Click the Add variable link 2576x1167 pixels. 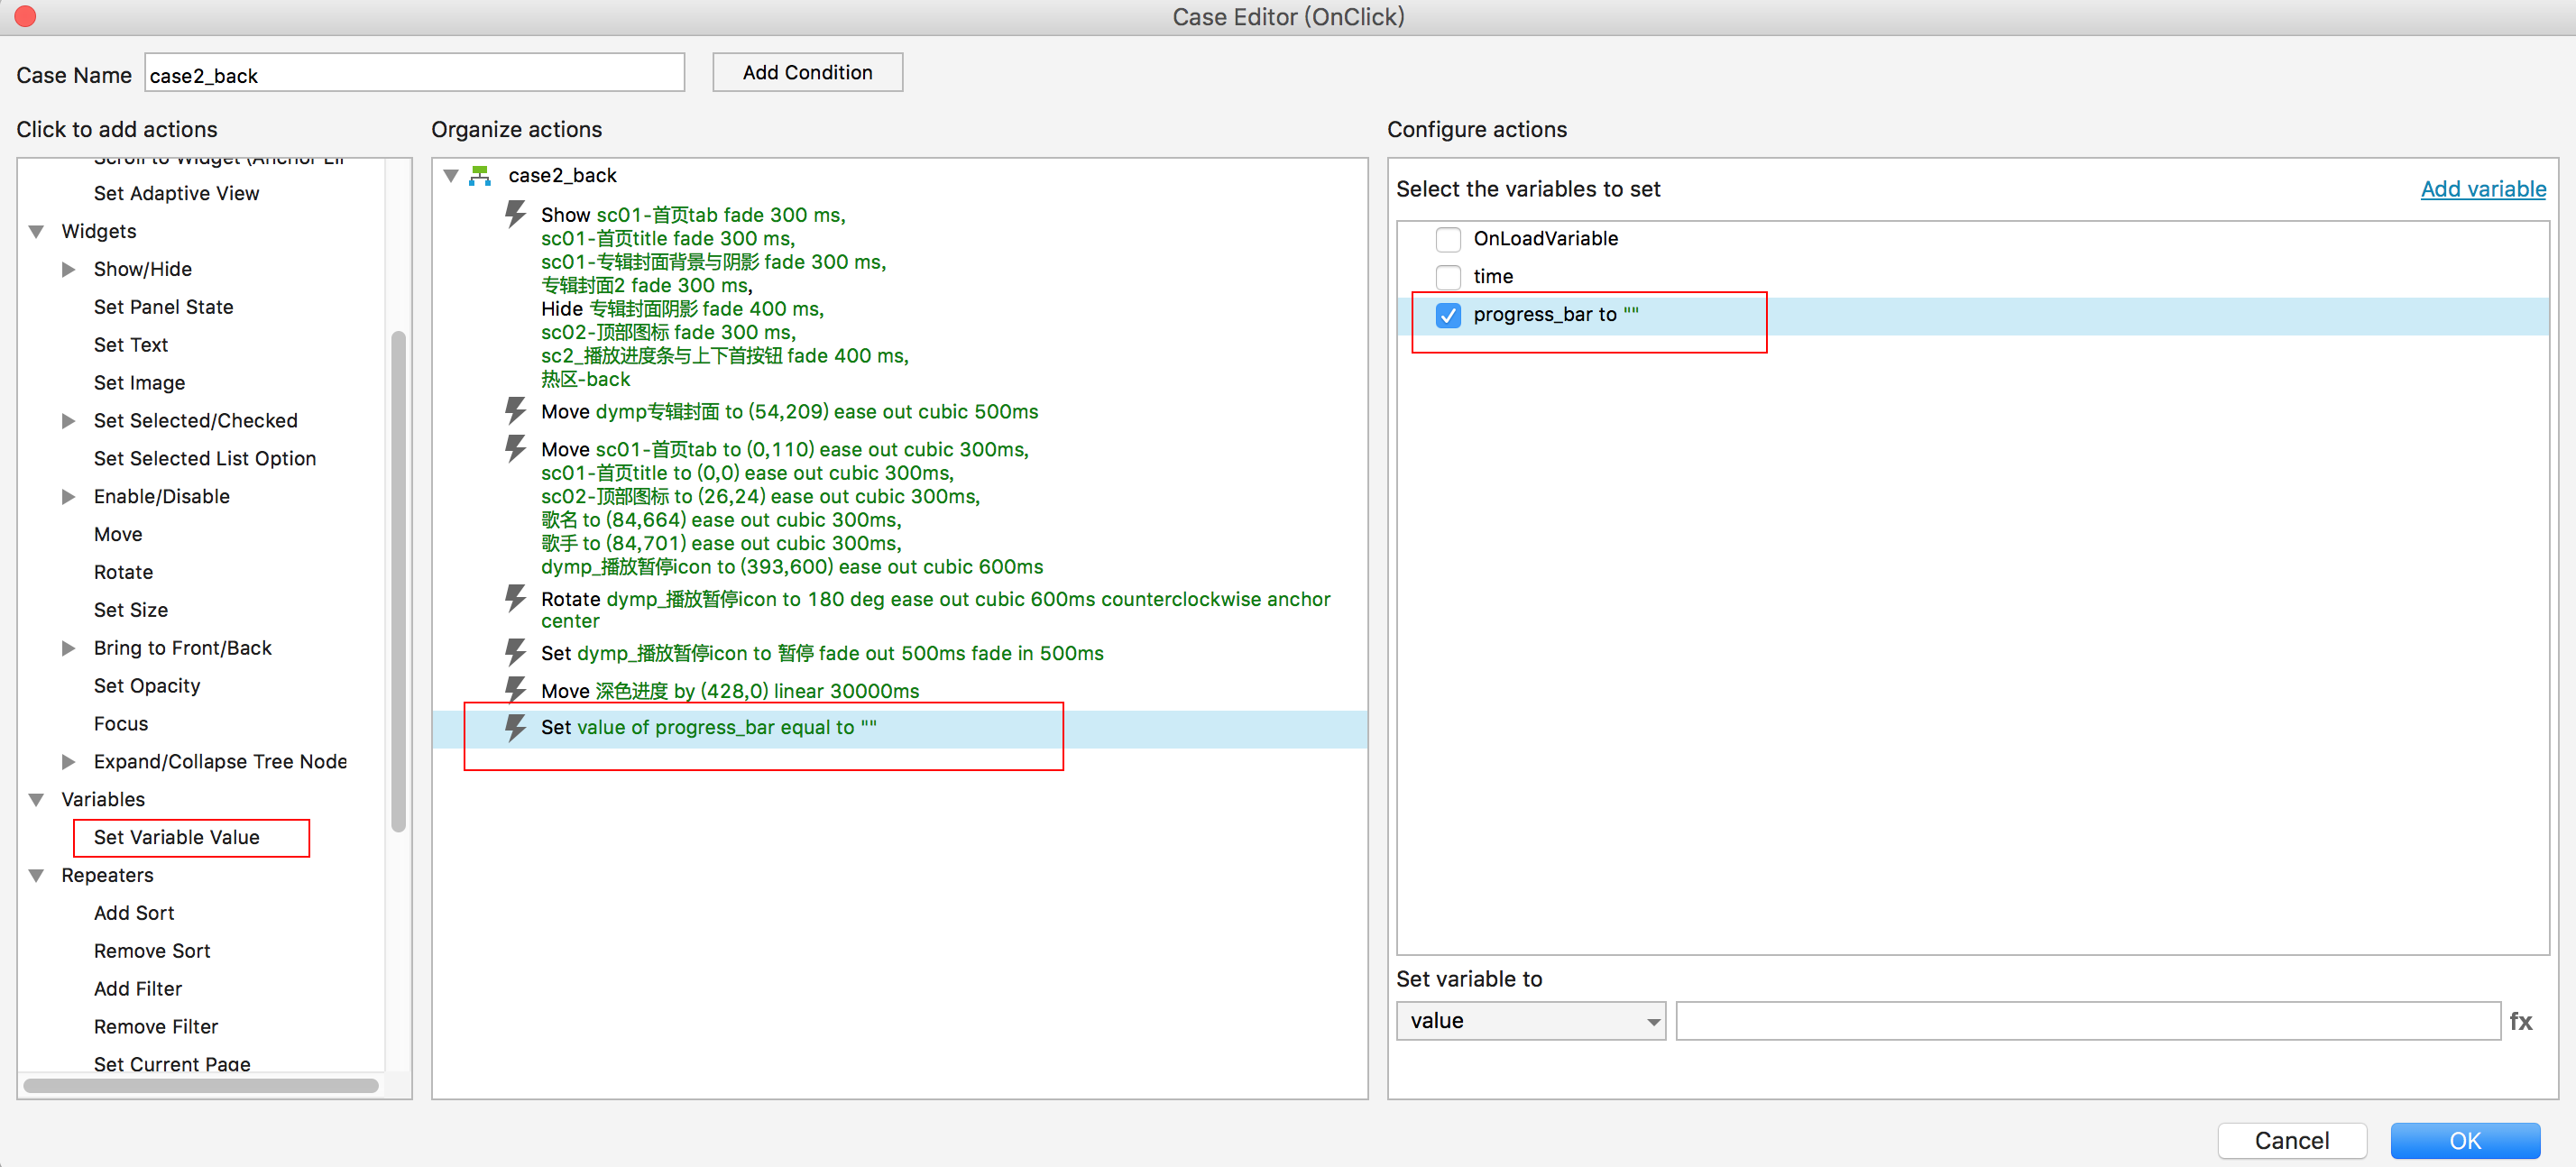pyautogui.click(x=2482, y=189)
